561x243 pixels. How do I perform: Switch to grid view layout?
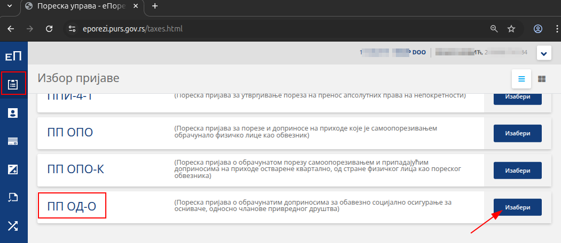pyautogui.click(x=542, y=79)
